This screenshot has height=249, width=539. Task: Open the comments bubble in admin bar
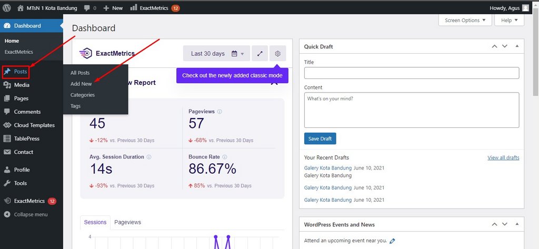click(90, 8)
